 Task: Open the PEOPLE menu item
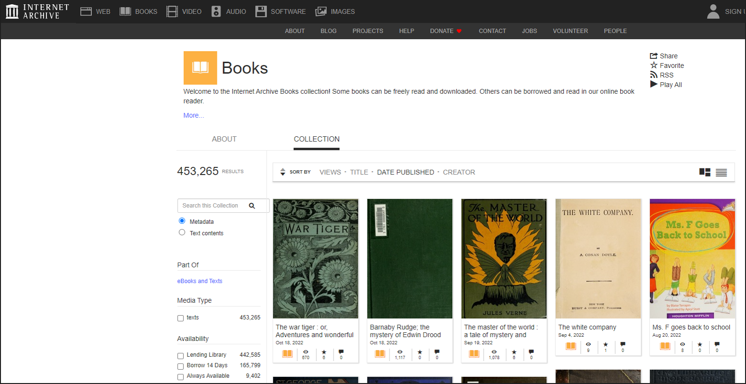[615, 31]
